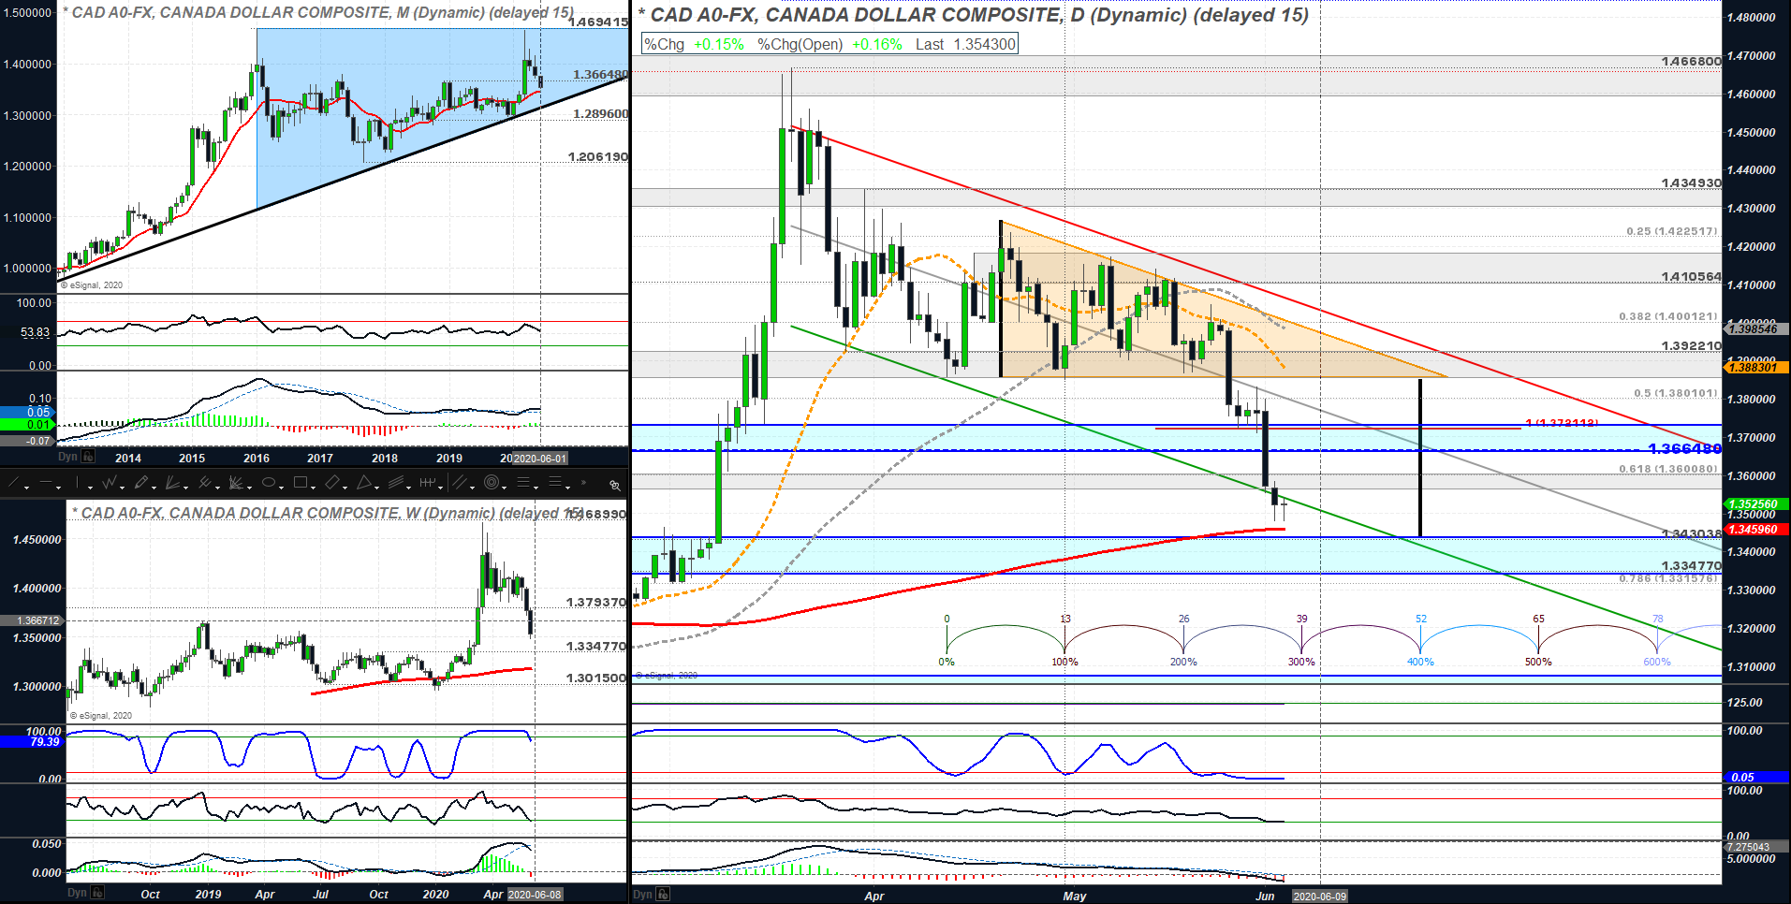The image size is (1791, 904).
Task: Select the triangle shape tool
Action: point(364,483)
